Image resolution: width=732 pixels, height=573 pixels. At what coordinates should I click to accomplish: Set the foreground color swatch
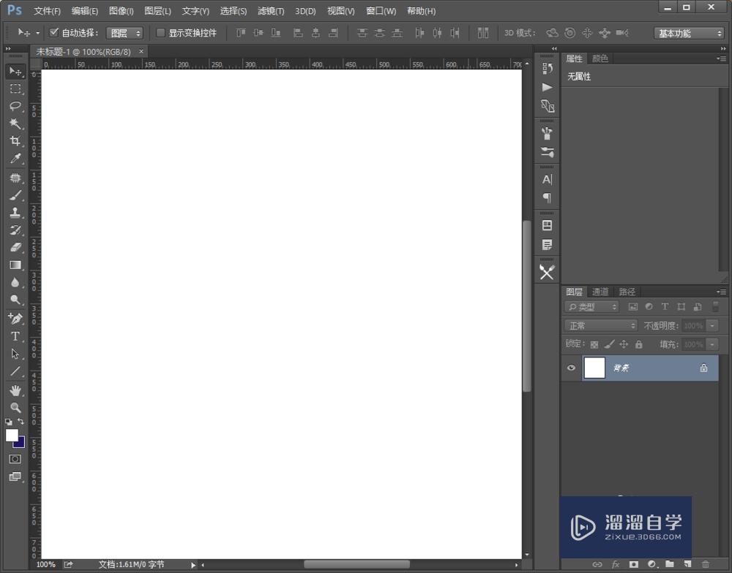11,435
